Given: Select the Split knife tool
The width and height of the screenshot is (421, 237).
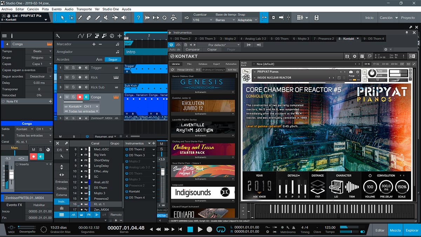Looking at the screenshot, I should [80, 18].
